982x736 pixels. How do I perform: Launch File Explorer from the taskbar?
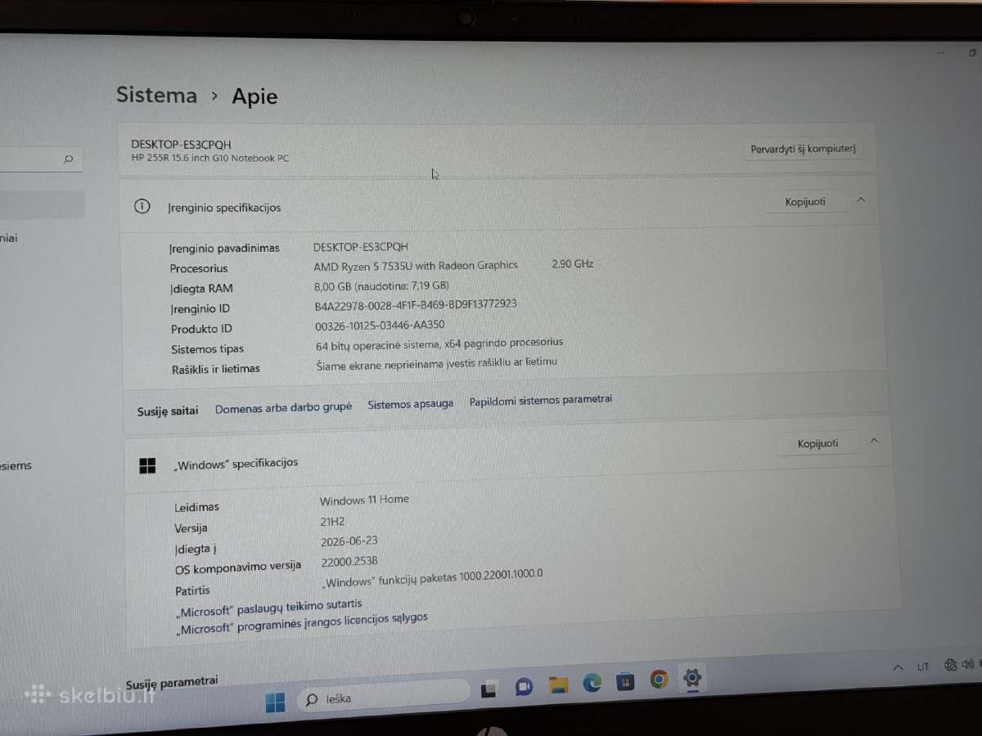point(558,684)
